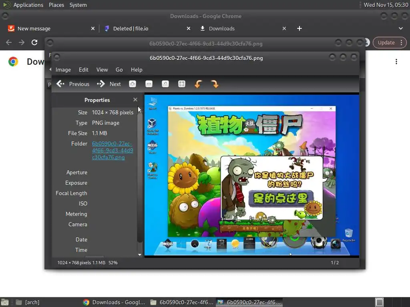Open the Places menu

point(56,5)
